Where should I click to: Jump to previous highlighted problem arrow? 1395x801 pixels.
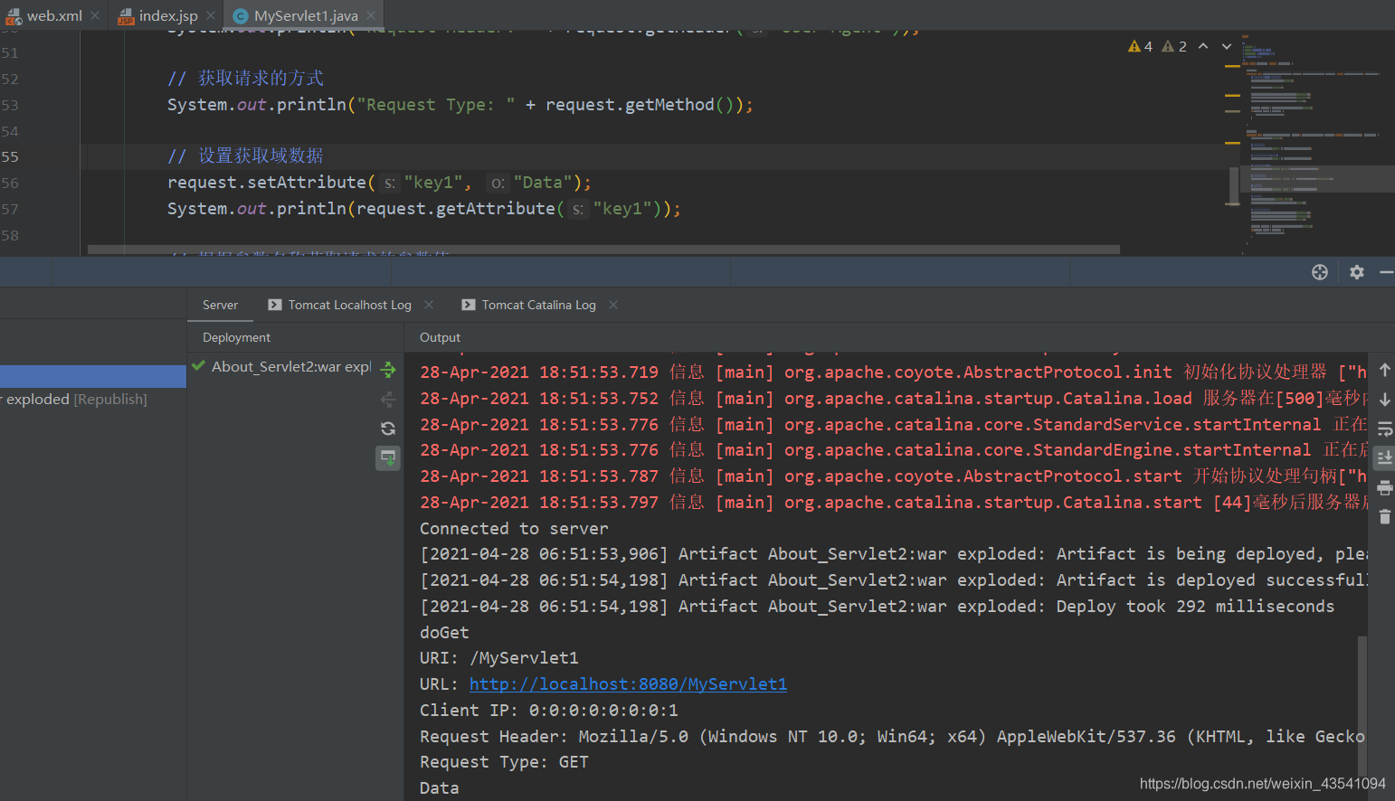click(1203, 46)
